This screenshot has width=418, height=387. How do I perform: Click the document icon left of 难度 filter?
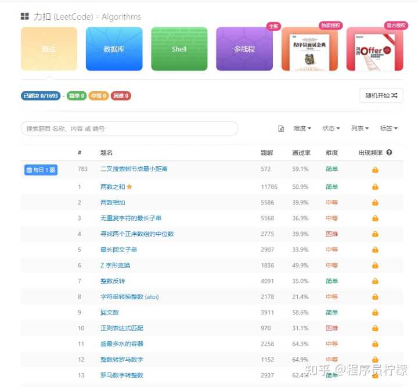[x=281, y=128]
